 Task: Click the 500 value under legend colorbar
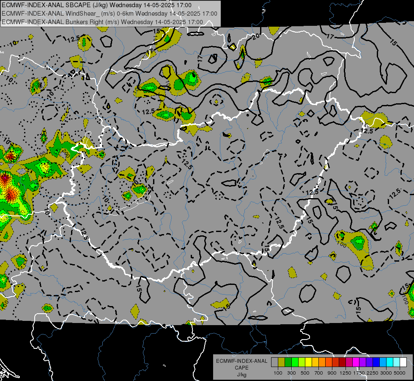coord(305,373)
